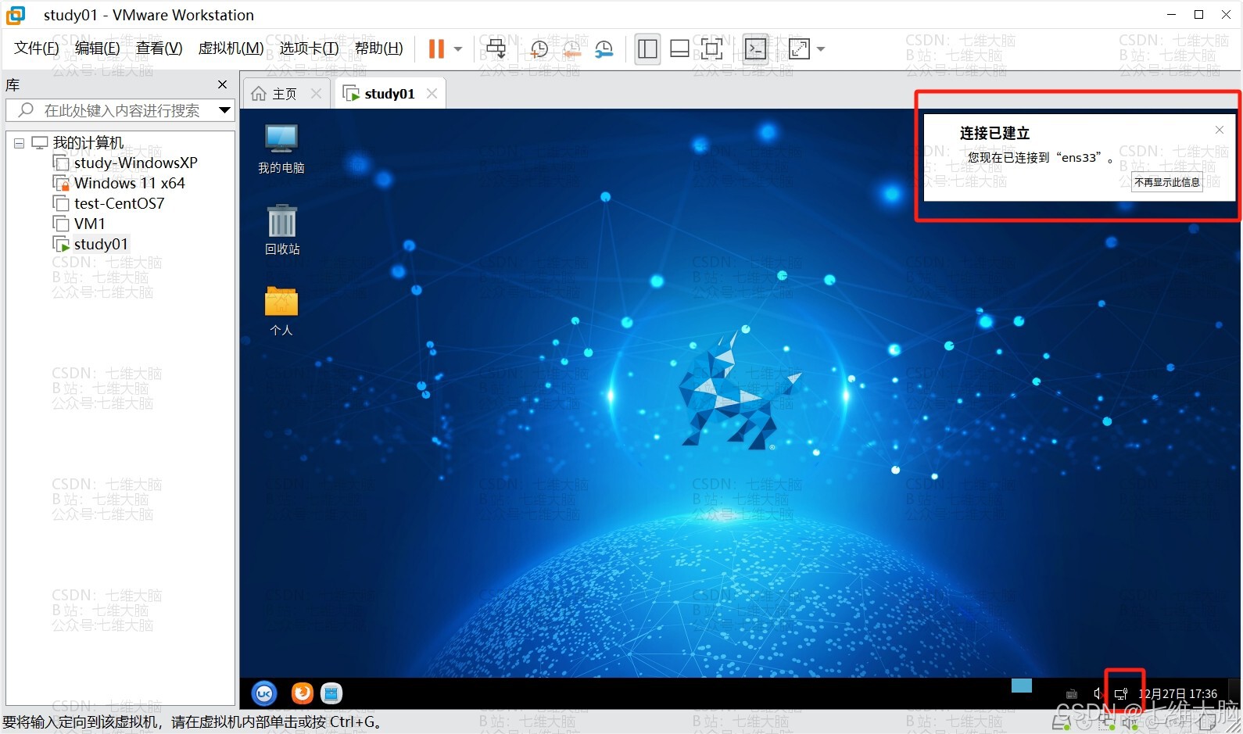This screenshot has height=734, width=1243.
Task: Select study01 in the library tree
Action: (100, 244)
